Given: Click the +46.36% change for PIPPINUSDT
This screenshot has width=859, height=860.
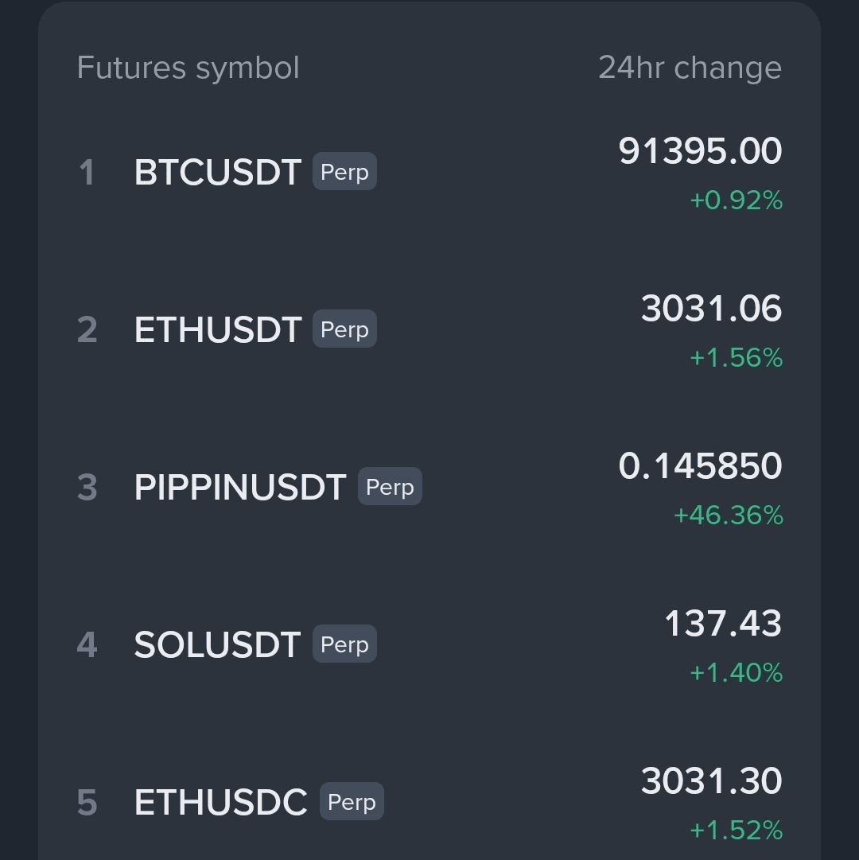Looking at the screenshot, I should tap(728, 516).
